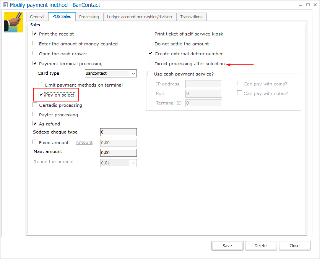Disable the As refund checkbox
Image resolution: width=320 pixels, height=259 pixels.
click(x=35, y=124)
